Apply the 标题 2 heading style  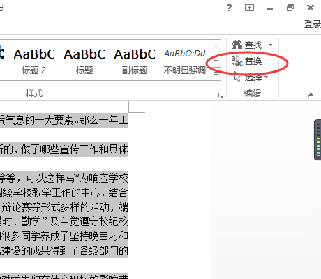(x=34, y=60)
